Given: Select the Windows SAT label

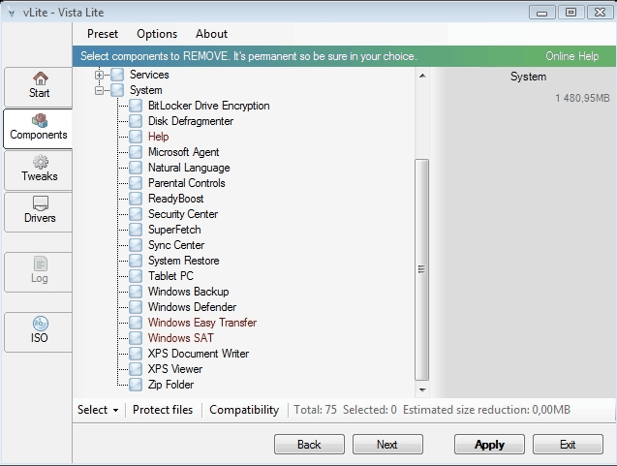Looking at the screenshot, I should click(180, 338).
